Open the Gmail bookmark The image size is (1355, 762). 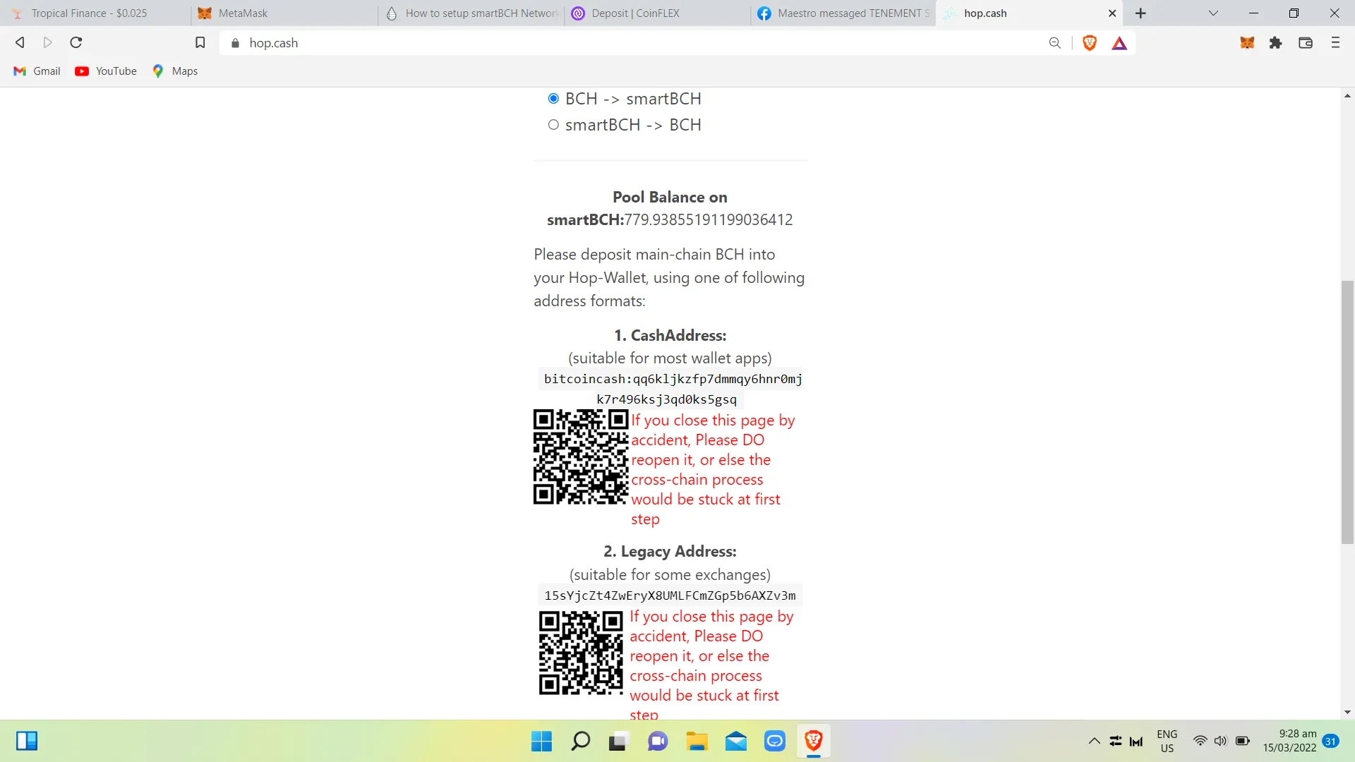click(37, 71)
